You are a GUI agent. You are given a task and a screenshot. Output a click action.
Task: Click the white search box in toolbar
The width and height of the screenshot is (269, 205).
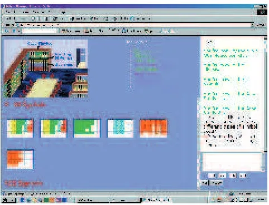coord(40,31)
